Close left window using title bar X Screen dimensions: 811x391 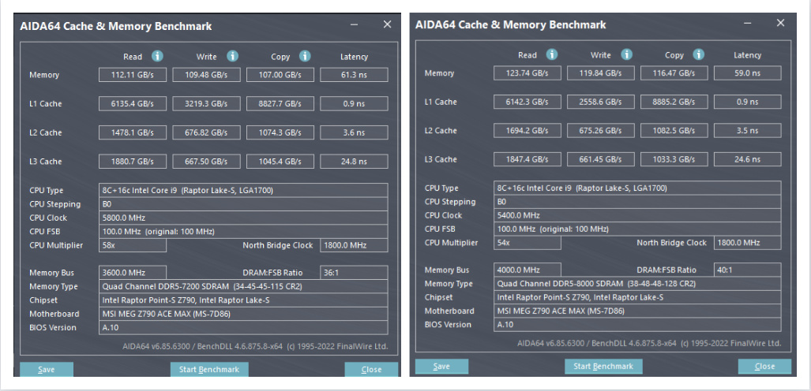point(387,24)
